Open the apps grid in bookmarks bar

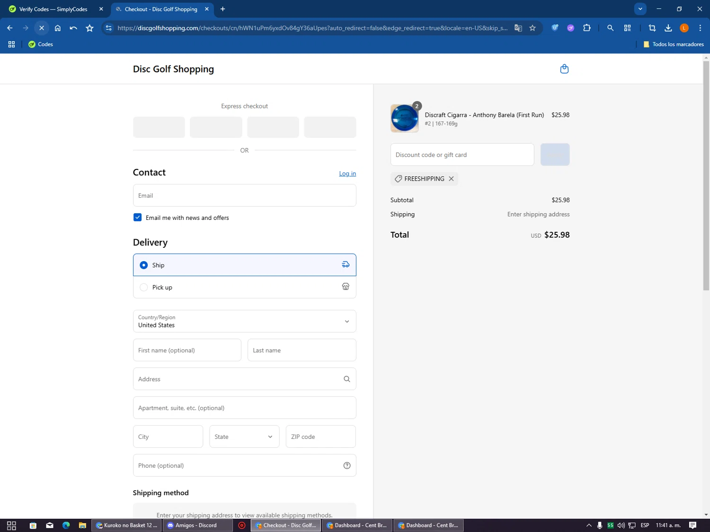coord(11,44)
